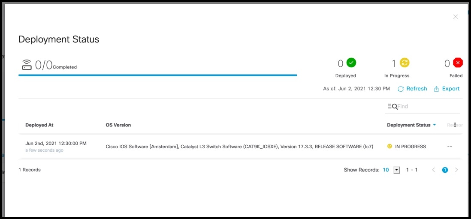Click the Refresh link text

(x=417, y=88)
